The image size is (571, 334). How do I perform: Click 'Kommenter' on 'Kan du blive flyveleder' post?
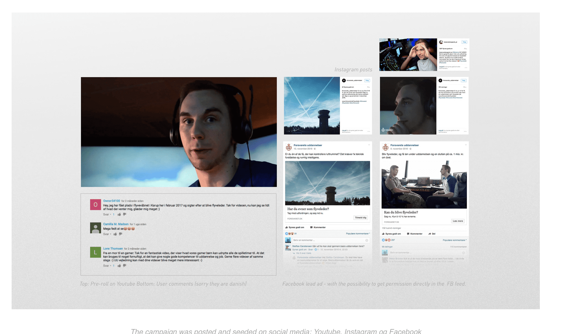coord(414,234)
